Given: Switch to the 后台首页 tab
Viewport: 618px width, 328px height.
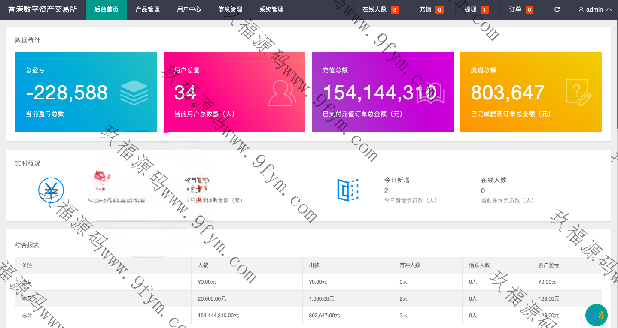Looking at the screenshot, I should (106, 9).
